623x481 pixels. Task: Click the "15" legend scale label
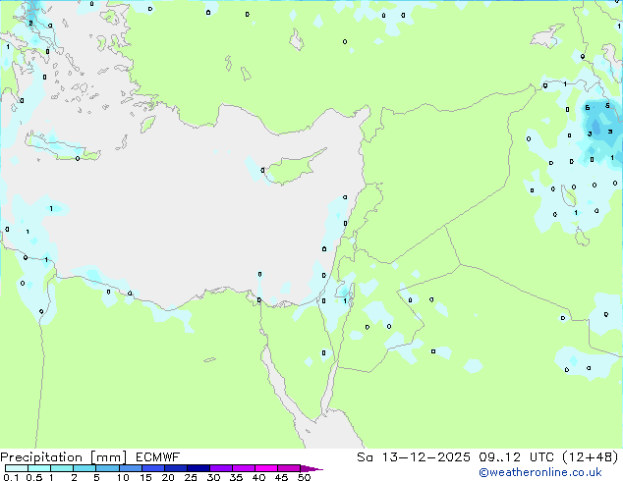(x=145, y=477)
